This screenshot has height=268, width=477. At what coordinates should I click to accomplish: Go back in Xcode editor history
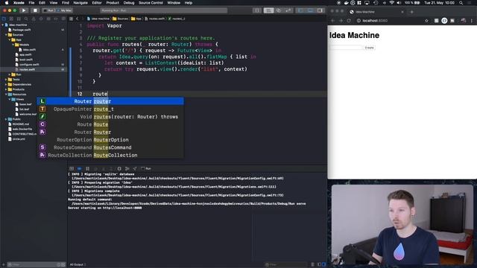point(78,19)
